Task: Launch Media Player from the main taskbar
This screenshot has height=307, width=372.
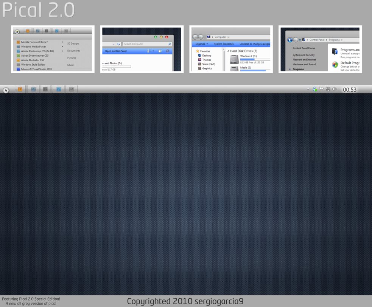Action: [x=33, y=89]
